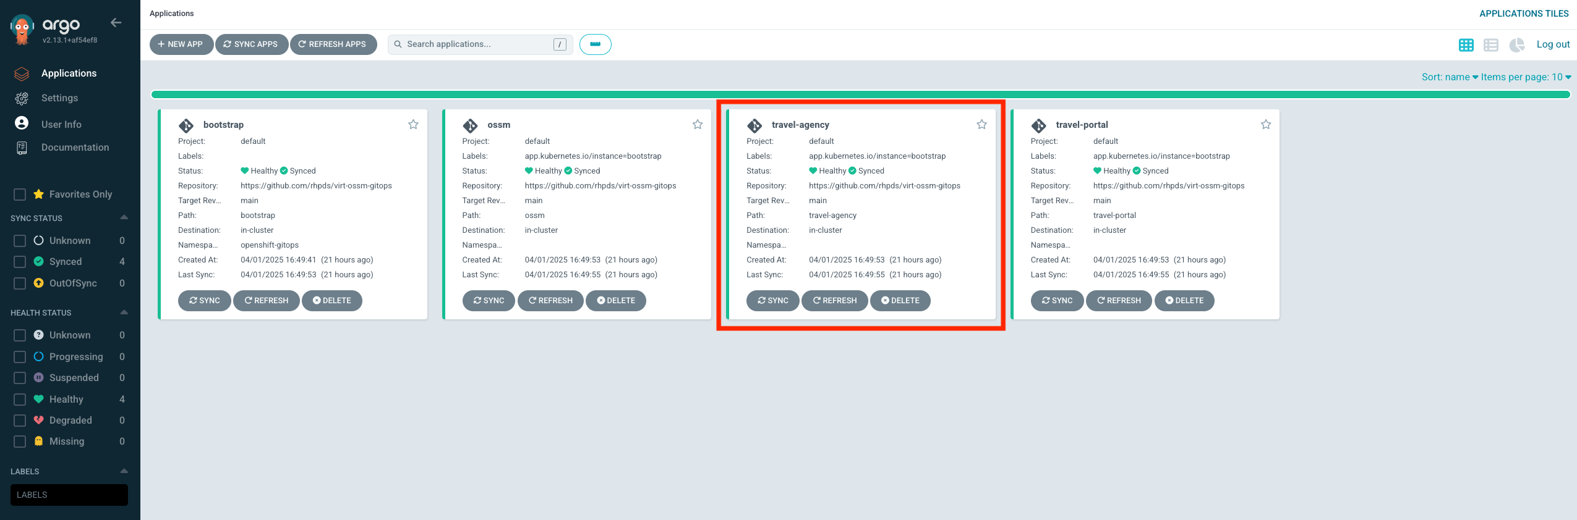Open Applications page in sidebar

click(69, 73)
